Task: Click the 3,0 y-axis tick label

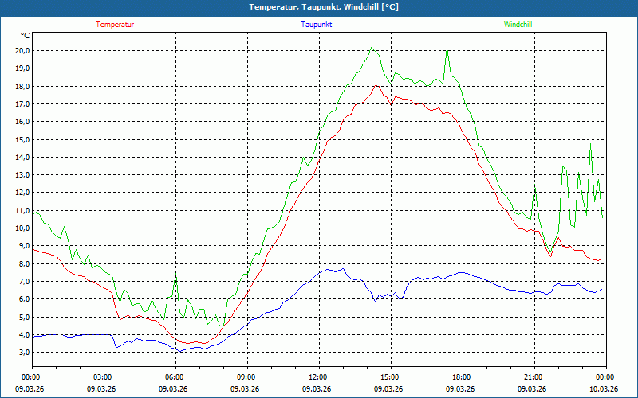Action: tap(24, 353)
